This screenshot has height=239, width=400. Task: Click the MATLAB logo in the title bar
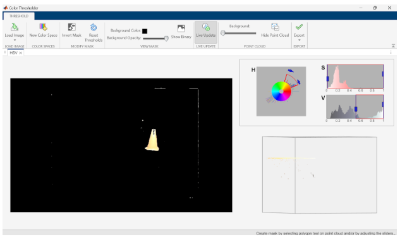coord(6,8)
